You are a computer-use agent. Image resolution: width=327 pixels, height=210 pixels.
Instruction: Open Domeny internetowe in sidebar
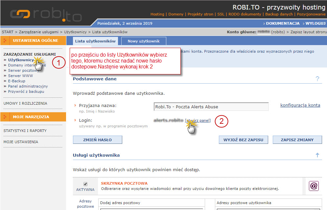point(27,65)
